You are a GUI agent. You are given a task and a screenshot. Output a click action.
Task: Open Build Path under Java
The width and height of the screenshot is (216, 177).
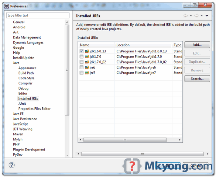pos(26,73)
